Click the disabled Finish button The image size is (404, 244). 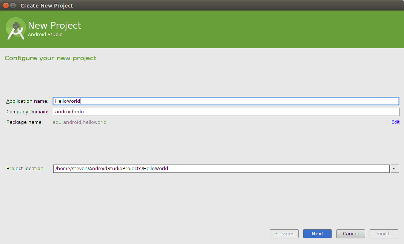[x=384, y=234]
